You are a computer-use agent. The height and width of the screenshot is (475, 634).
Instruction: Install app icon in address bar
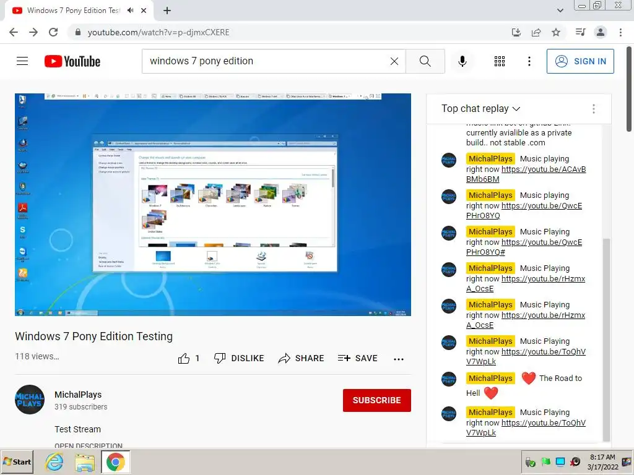click(x=516, y=32)
